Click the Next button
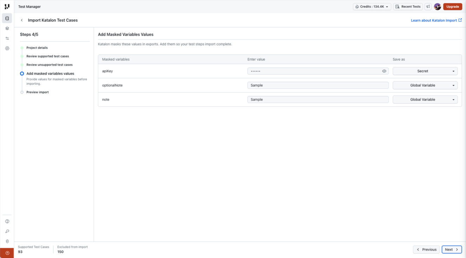Screen dimensions: 466x258 452,250
